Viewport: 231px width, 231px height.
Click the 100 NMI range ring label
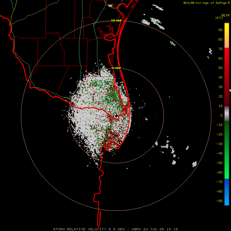[x=116, y=21]
